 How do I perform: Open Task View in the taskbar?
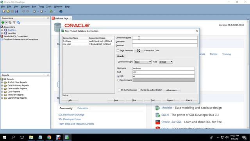tap(22, 137)
